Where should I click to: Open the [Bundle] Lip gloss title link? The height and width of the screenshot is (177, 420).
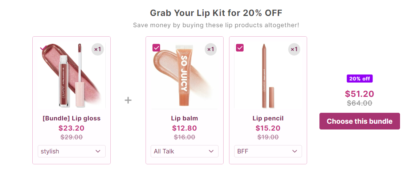point(72,118)
